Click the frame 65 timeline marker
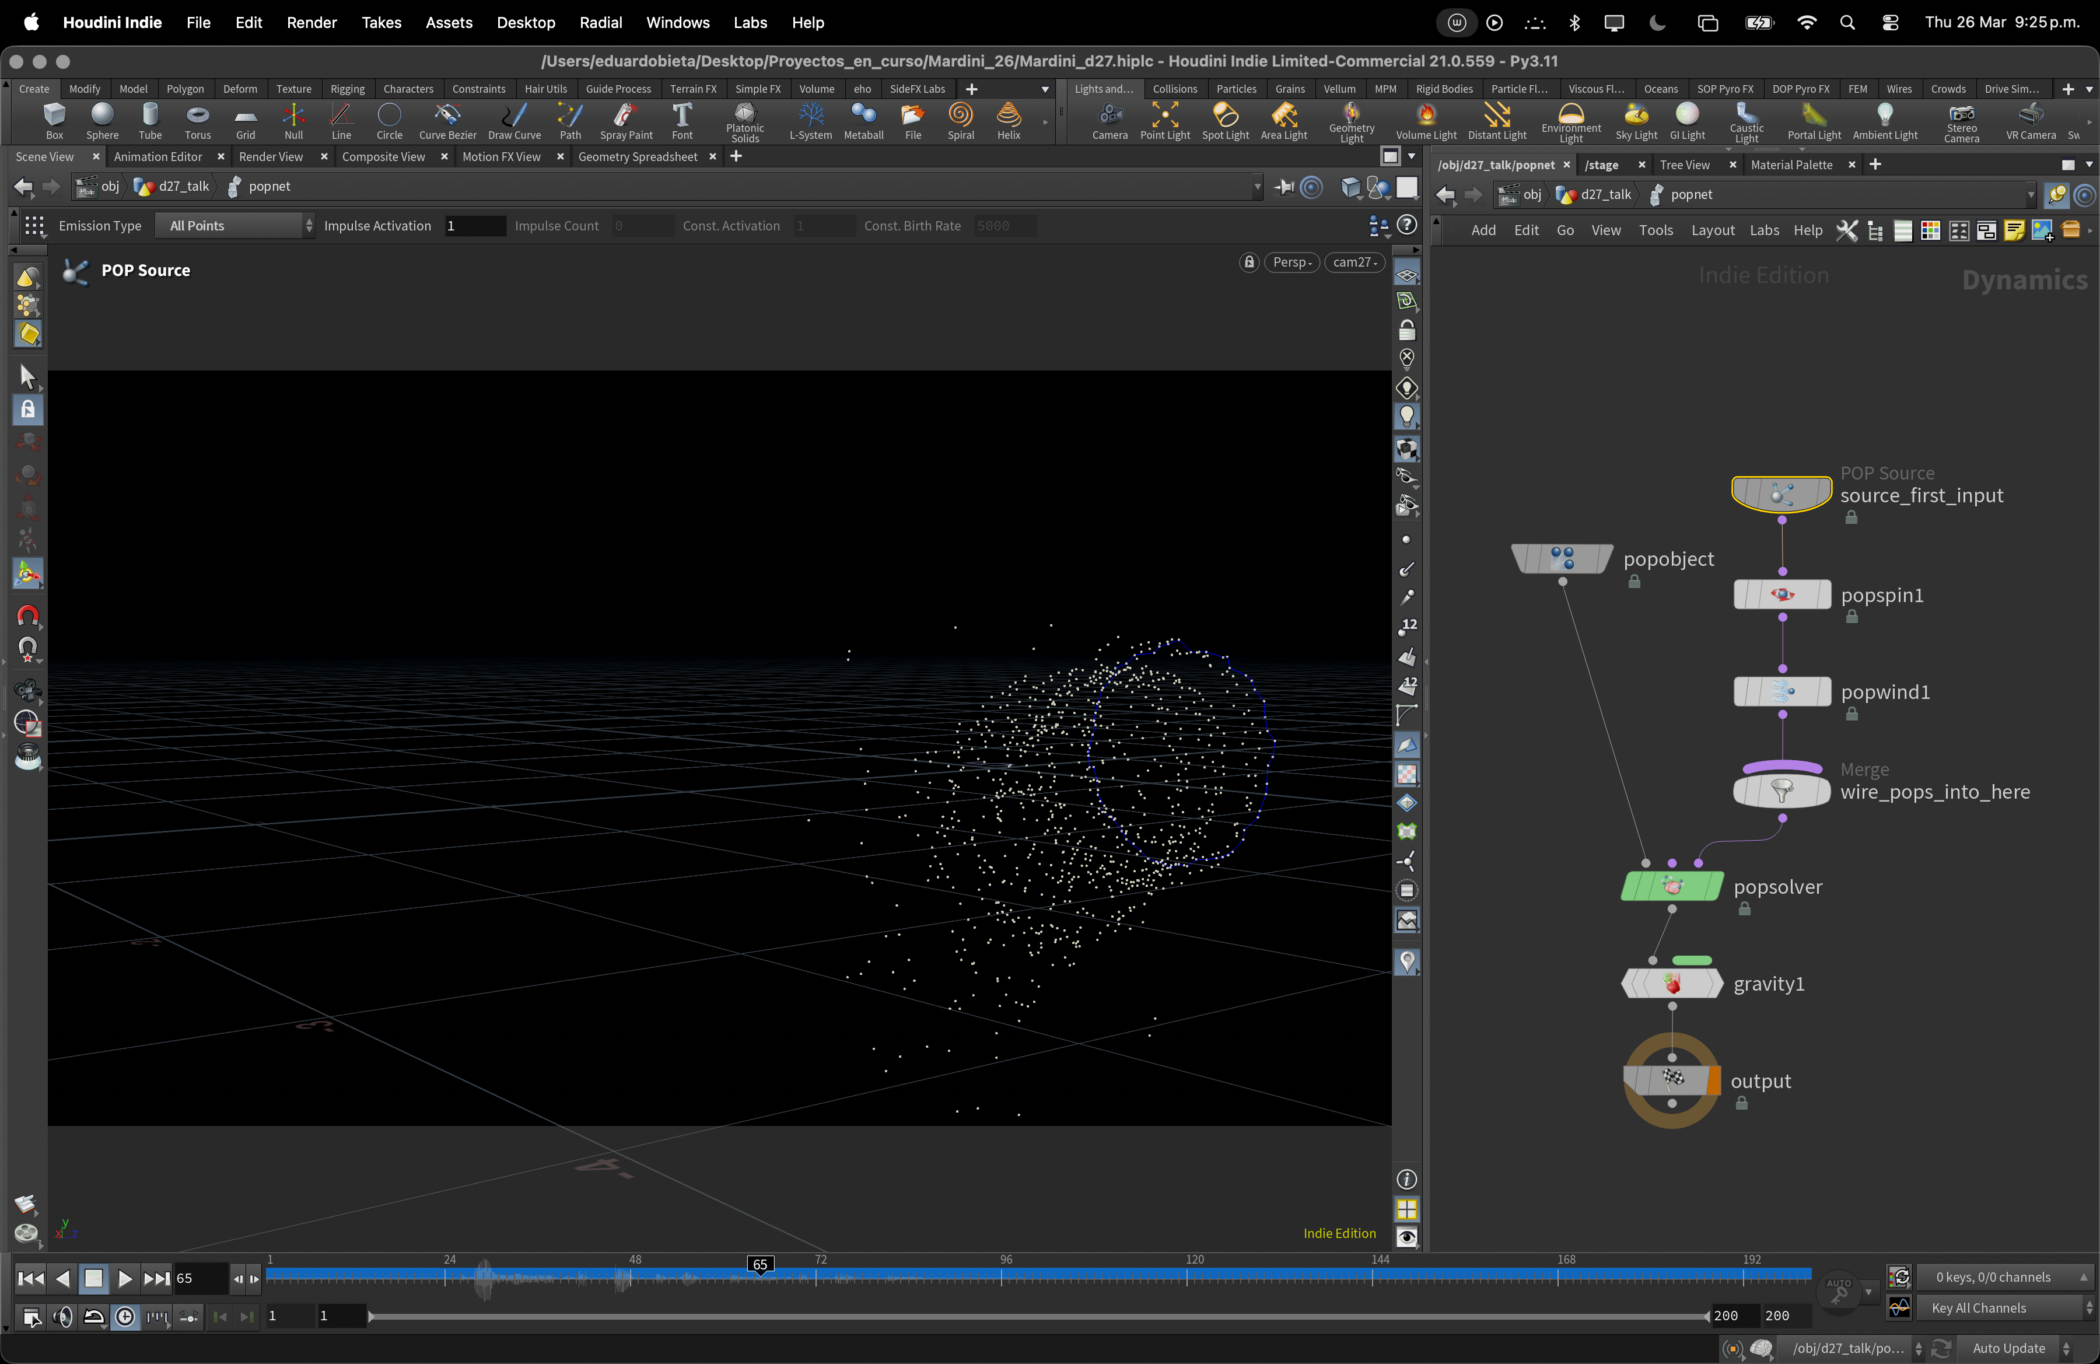 759,1264
